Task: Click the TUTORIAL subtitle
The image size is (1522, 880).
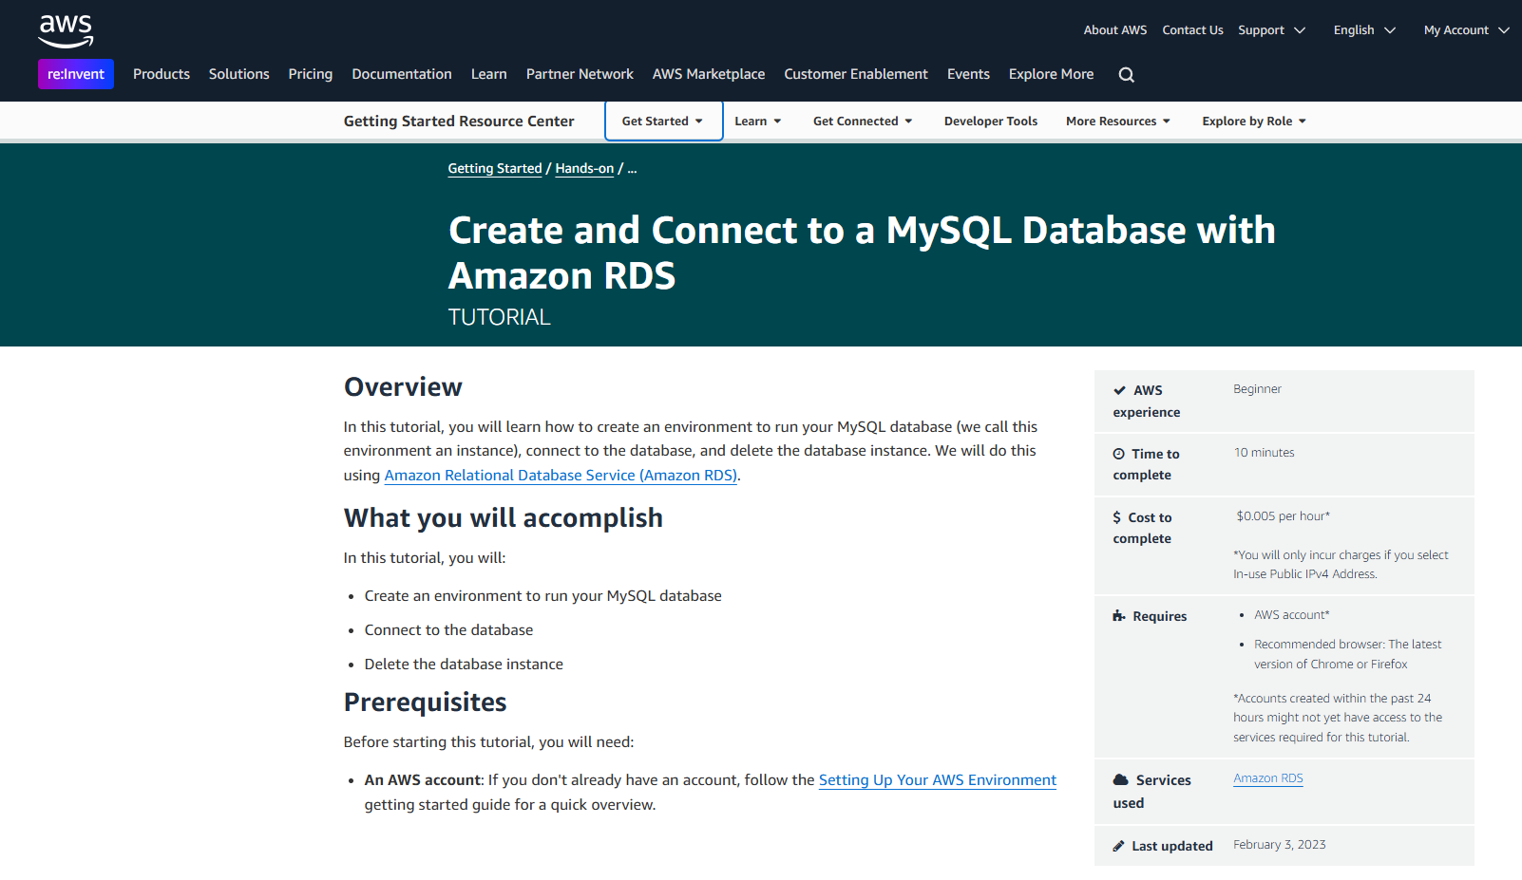Action: [x=500, y=318]
